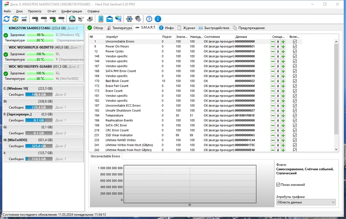Click minus offset icon in Temperature row

[273, 116]
